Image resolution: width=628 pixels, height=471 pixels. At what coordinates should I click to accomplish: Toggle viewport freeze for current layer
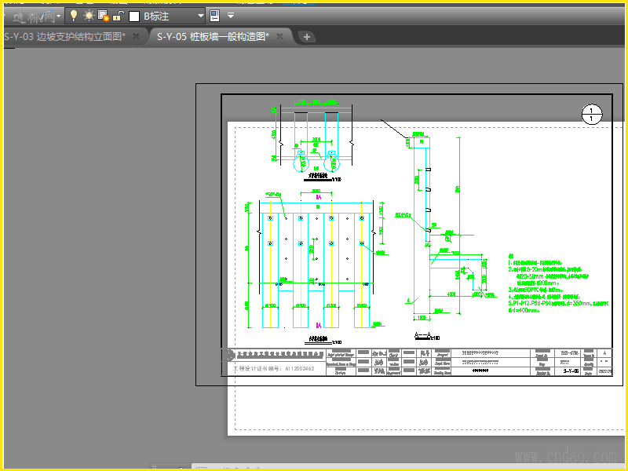click(104, 16)
